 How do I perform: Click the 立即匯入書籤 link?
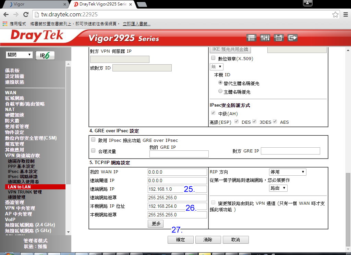[136, 24]
